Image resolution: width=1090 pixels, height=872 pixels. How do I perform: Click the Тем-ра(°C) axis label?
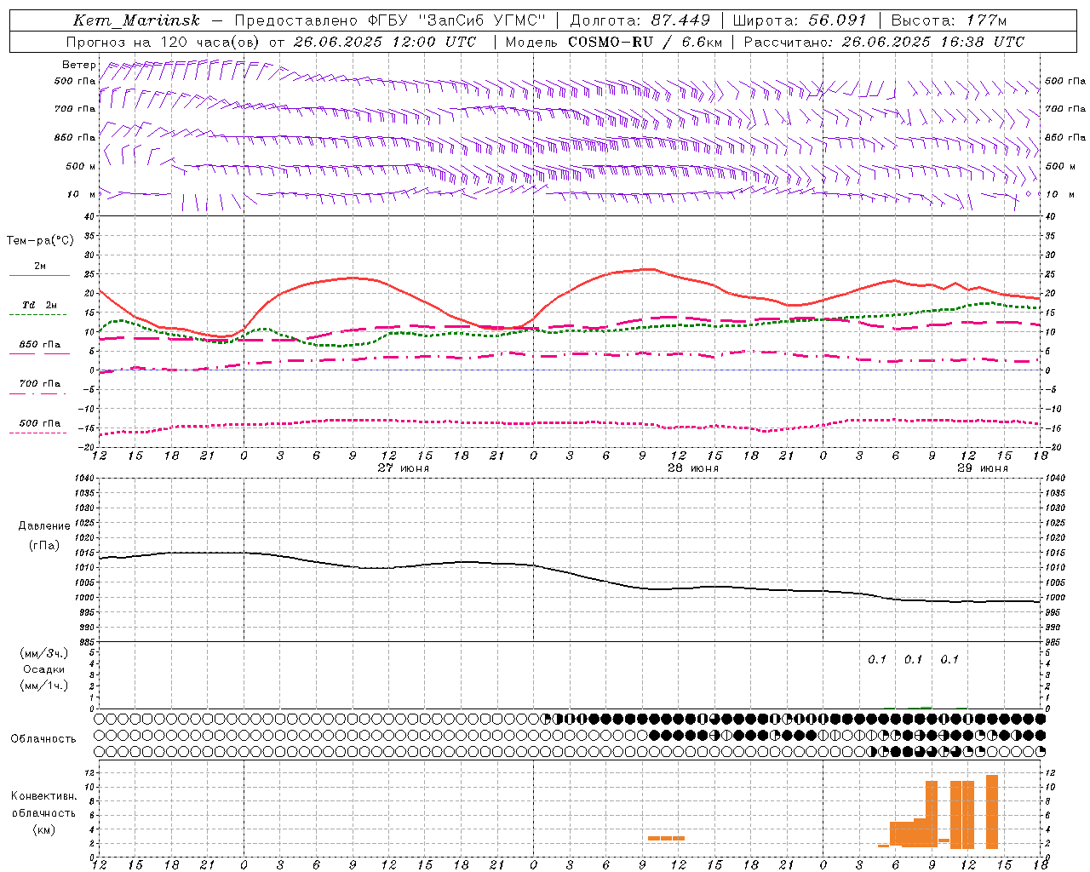(40, 241)
